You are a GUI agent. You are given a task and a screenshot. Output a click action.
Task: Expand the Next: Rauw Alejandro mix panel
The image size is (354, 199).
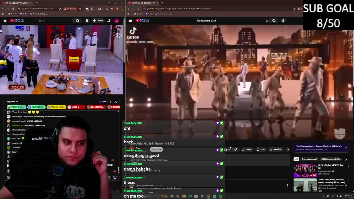tap(345, 148)
